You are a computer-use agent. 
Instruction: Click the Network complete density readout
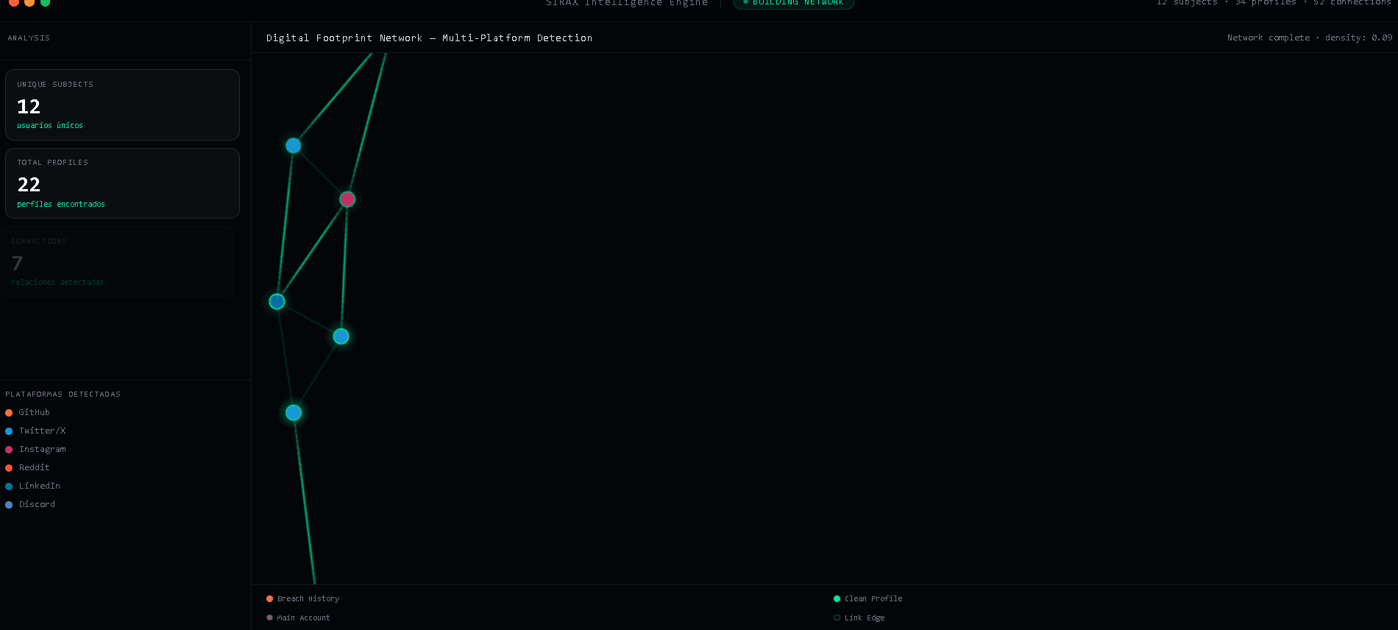point(1310,38)
